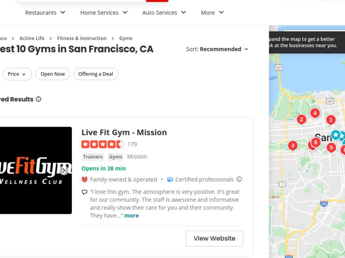Screen dimensions: 345x258
Task: Select map pin number 6
Action: point(316,142)
